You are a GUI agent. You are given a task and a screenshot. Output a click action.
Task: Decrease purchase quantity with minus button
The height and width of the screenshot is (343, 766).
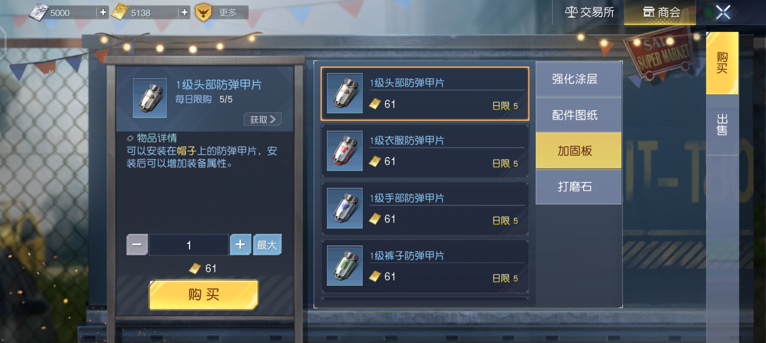pos(137,245)
